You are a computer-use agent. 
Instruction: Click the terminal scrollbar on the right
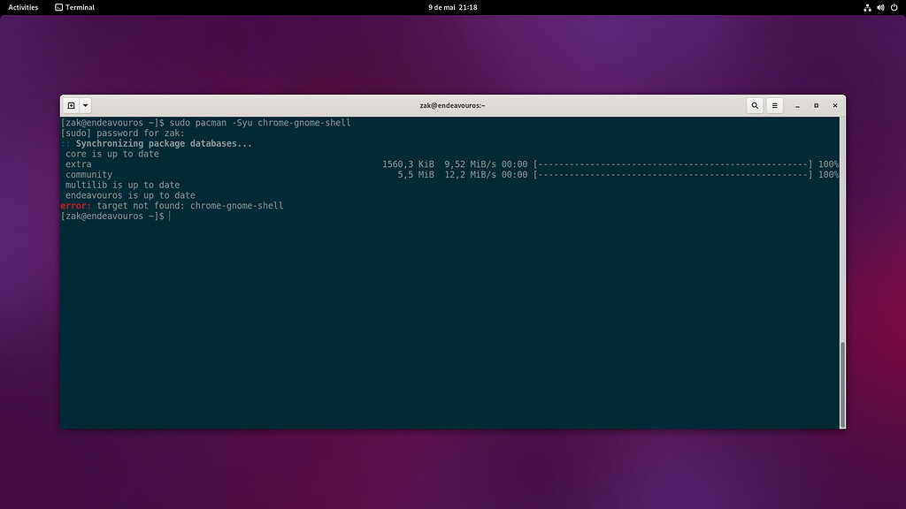point(841,371)
